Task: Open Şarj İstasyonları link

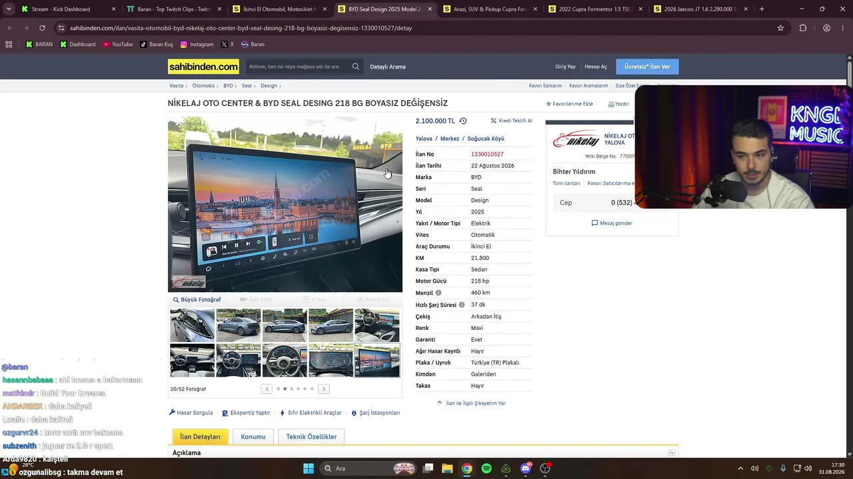Action: [375, 413]
